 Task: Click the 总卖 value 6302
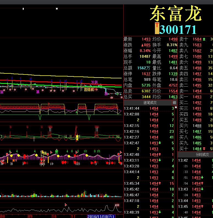tap(146, 91)
